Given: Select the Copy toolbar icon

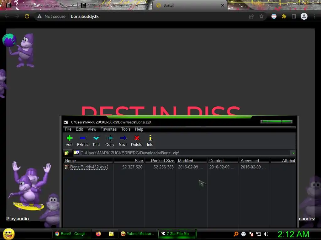Looking at the screenshot, I should click(110, 141).
